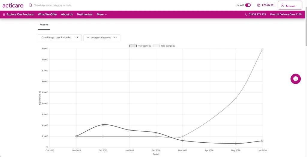Screen dimensions: 307x157
Task: Expand the More menu
Action: [102, 14]
